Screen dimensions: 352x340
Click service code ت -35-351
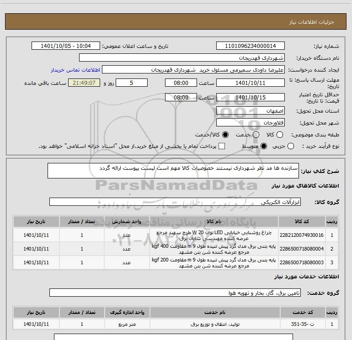pos(303,324)
